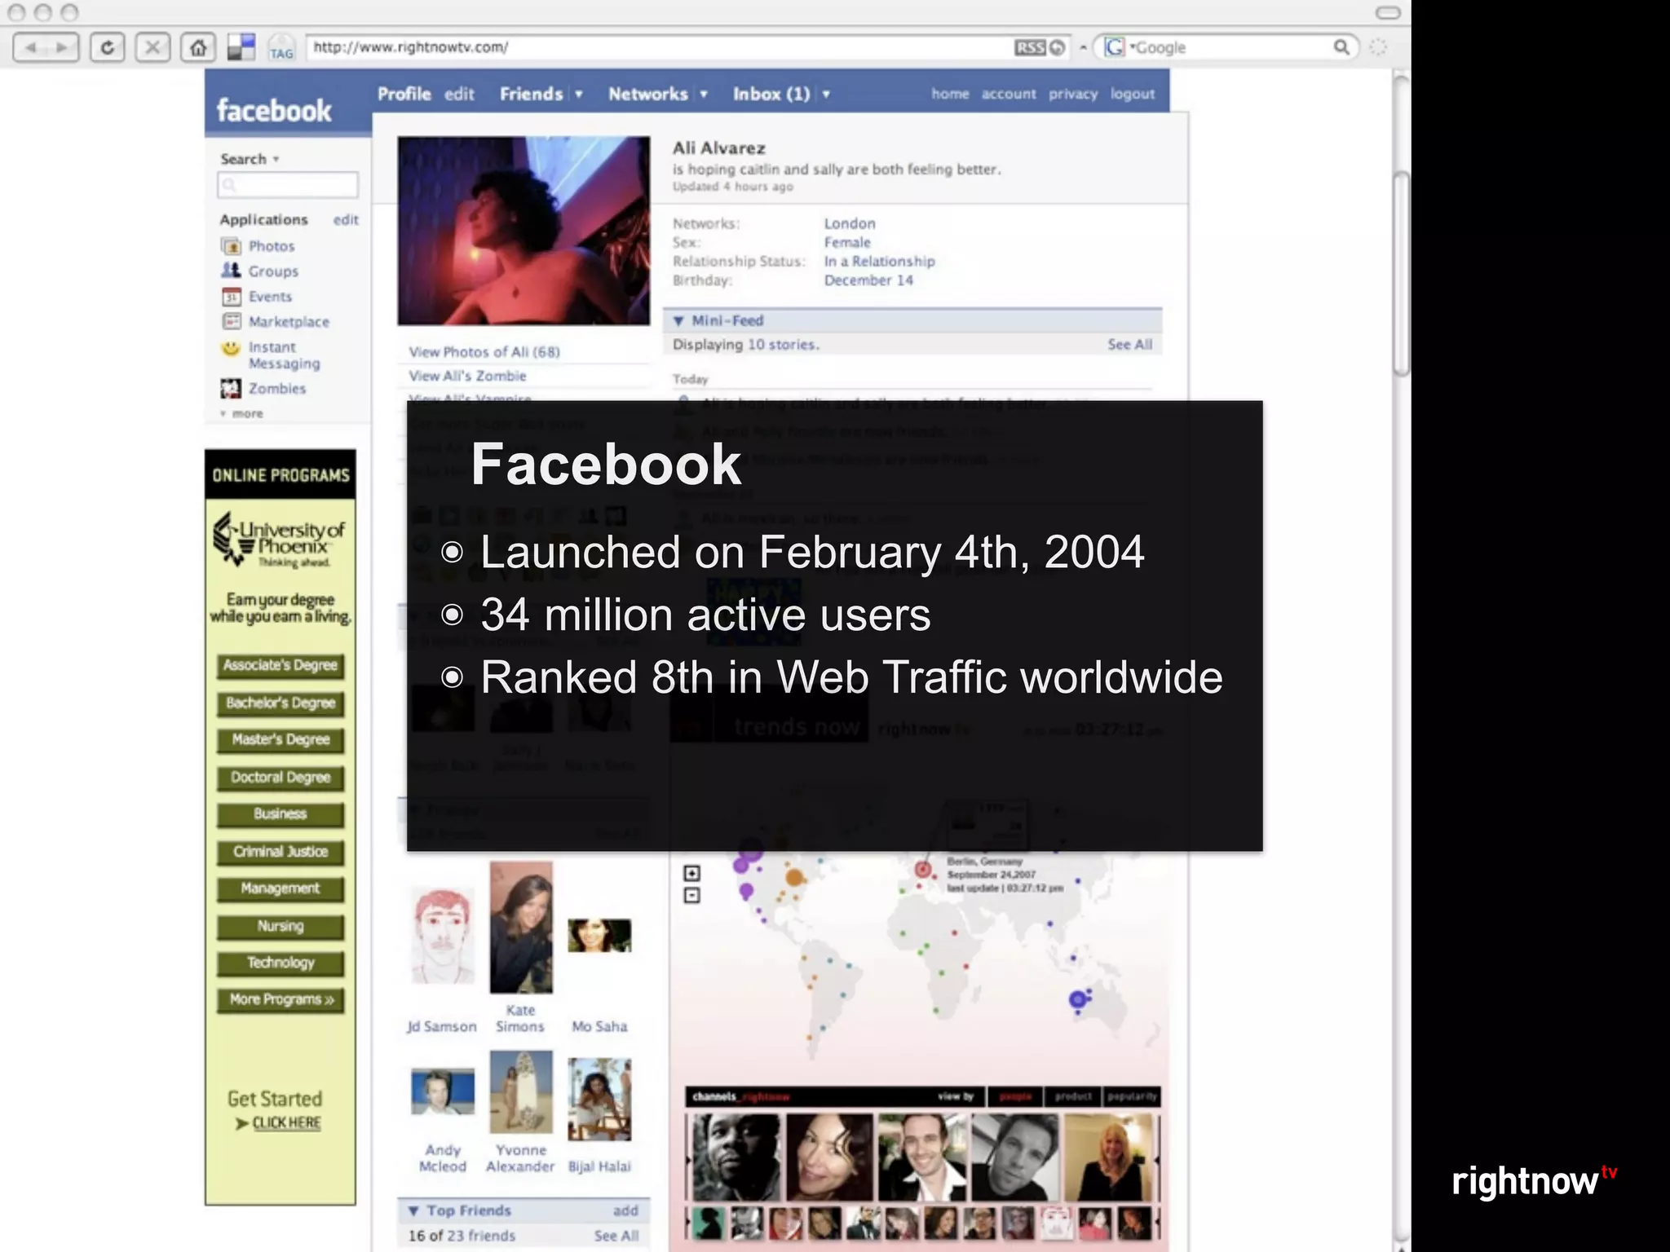This screenshot has height=1252, width=1670.
Task: Open the Zombies application icon
Action: (x=232, y=389)
